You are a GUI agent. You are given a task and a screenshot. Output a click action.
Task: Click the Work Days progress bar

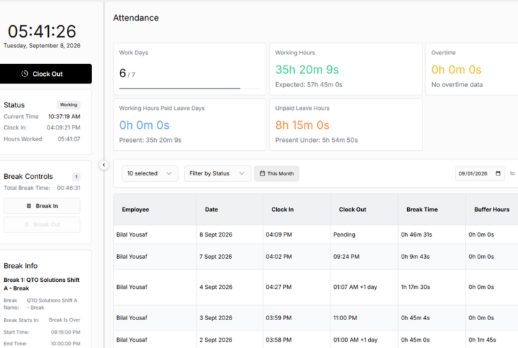click(190, 88)
